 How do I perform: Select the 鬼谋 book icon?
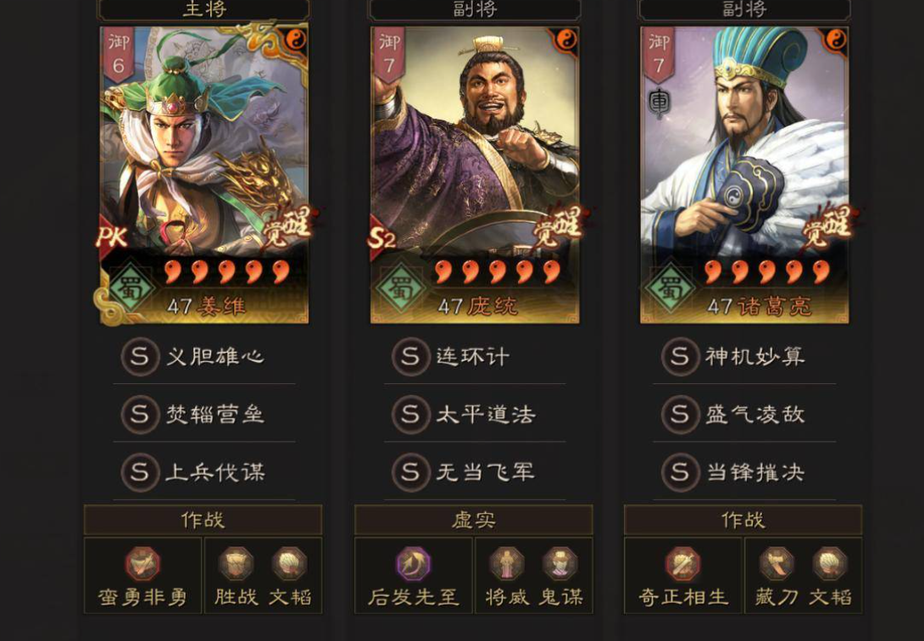click(x=560, y=564)
